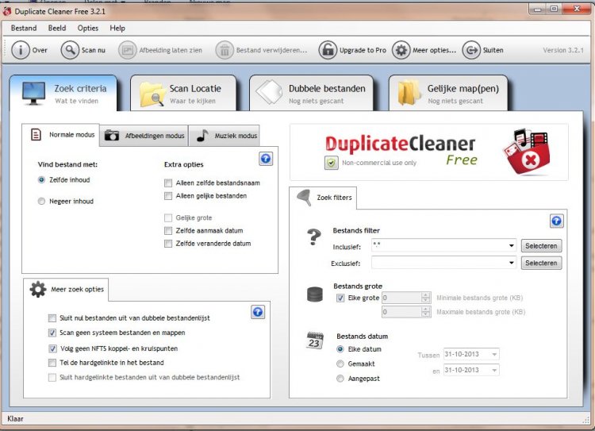Click help icon in Zoek filters panel
This screenshot has height=431, width=595.
coord(556,221)
